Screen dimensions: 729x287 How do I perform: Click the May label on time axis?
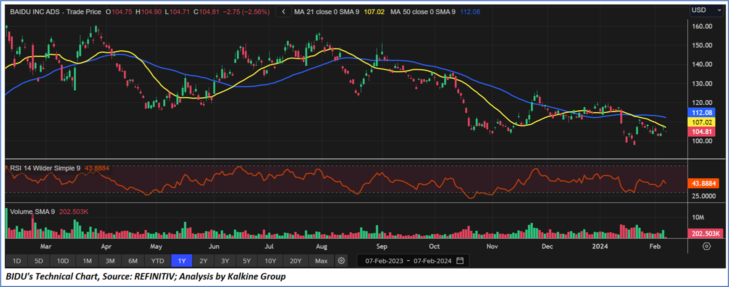click(x=155, y=247)
